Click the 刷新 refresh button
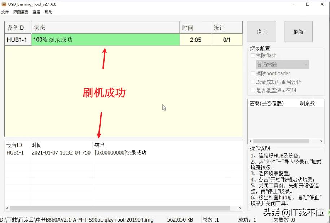The width and height of the screenshot is (330, 223). (298, 31)
